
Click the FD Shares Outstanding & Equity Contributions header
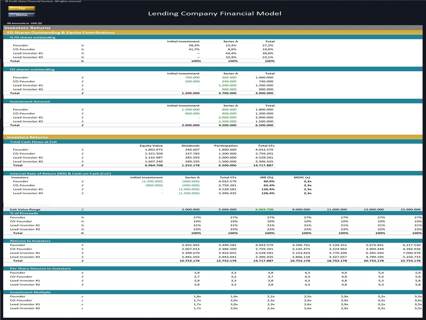[61, 33]
